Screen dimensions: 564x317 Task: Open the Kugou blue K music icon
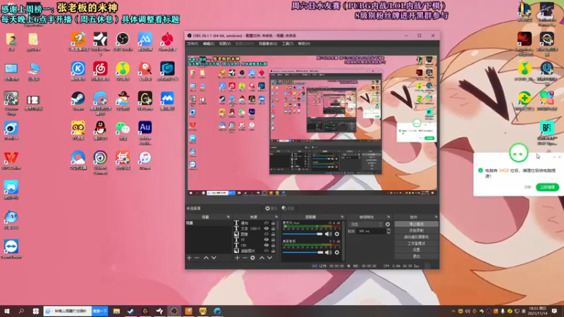tap(78, 71)
